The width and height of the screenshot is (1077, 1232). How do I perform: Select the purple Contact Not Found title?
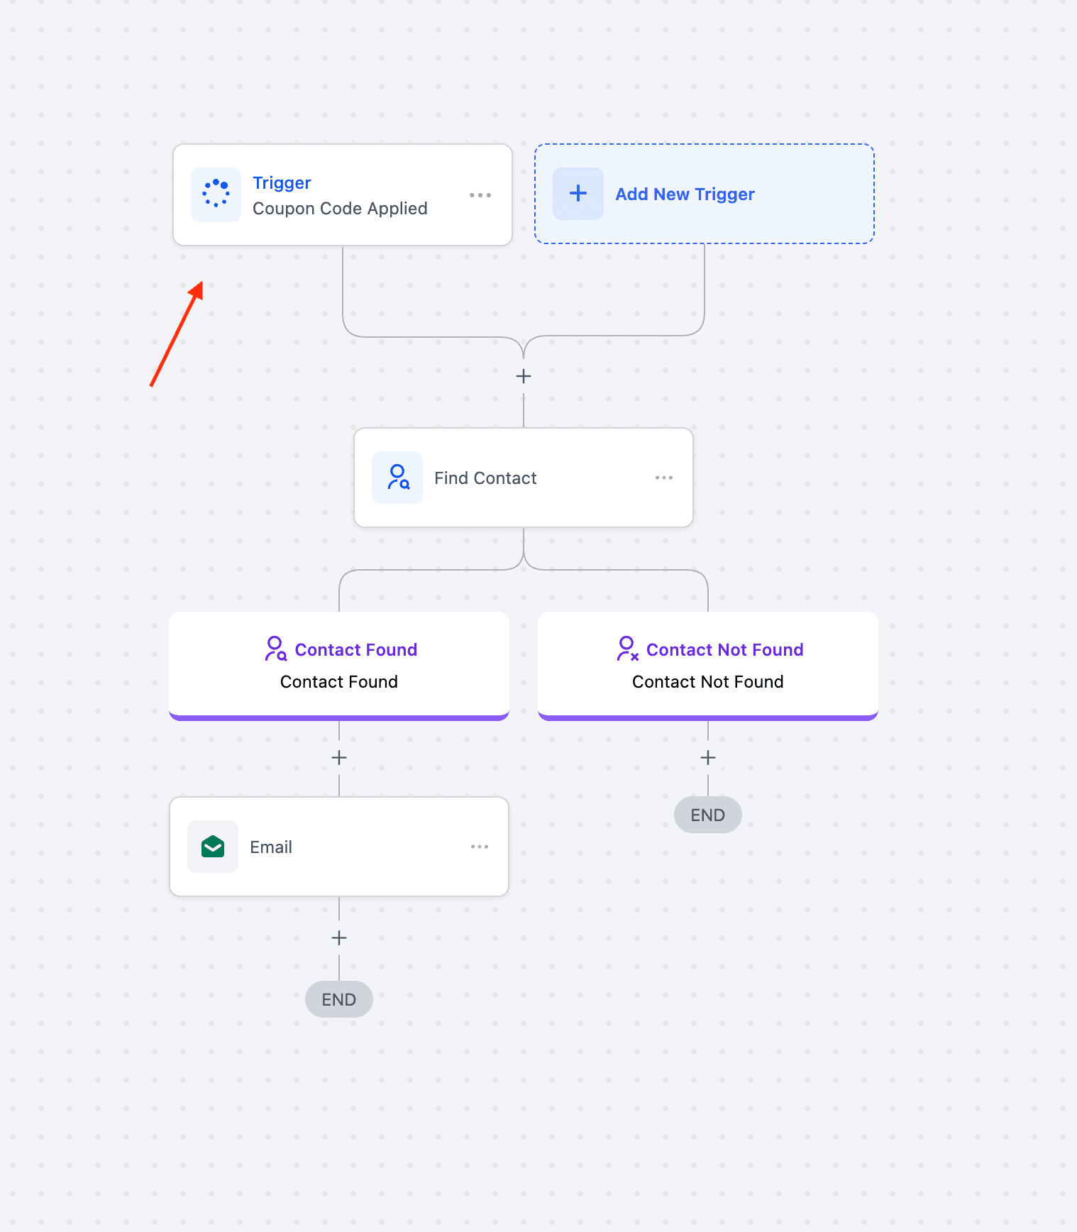tap(725, 650)
